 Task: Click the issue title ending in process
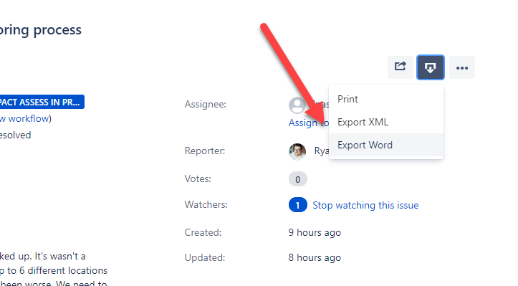click(40, 30)
